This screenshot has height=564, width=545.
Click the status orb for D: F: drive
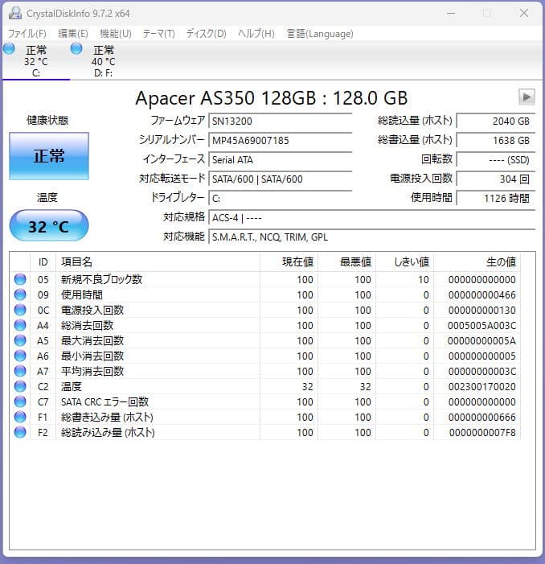coord(76,48)
